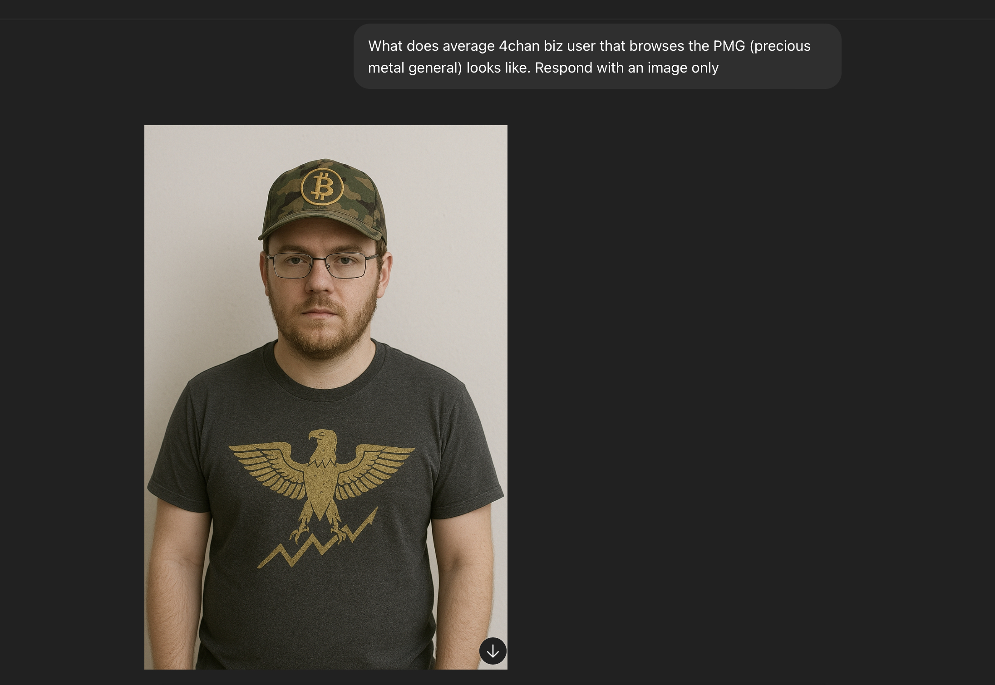Click the scroll-to-bottom down arrow button
The height and width of the screenshot is (685, 995).
493,651
